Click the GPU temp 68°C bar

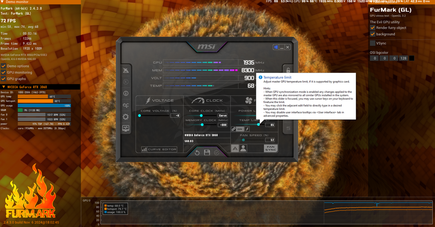44,97
